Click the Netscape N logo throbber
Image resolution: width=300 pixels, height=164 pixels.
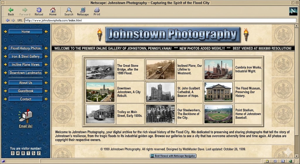point(293,11)
